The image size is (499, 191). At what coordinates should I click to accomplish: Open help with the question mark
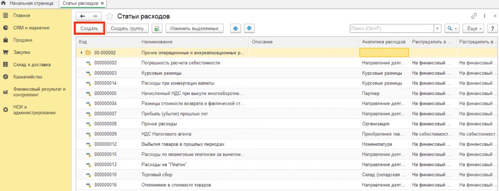coord(492,28)
